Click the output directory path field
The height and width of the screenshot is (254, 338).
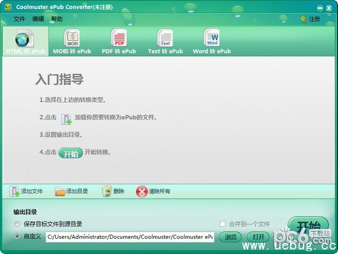pos(130,237)
